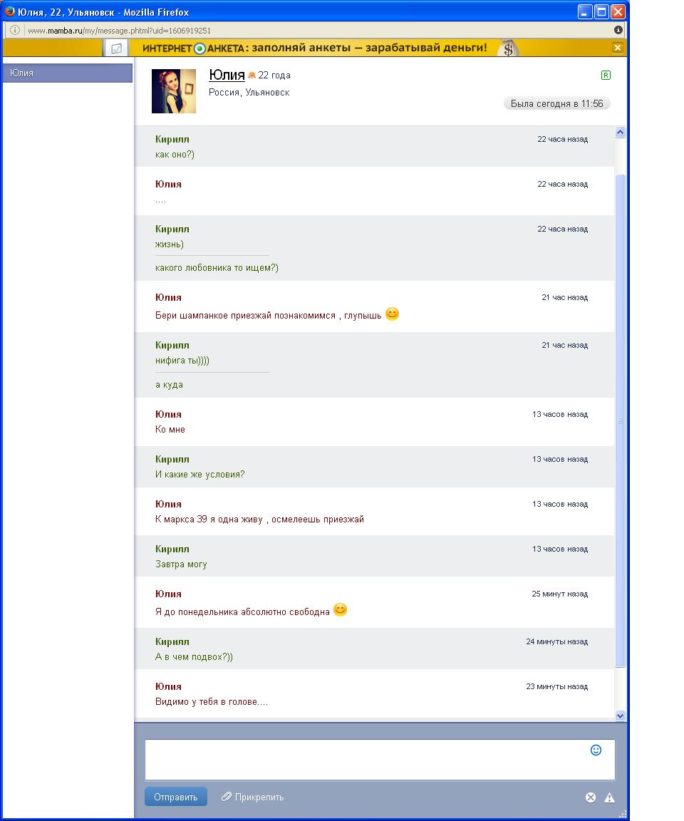Select Юлия conversation tab in sidebar
This screenshot has height=821, width=684.
pyautogui.click(x=68, y=73)
